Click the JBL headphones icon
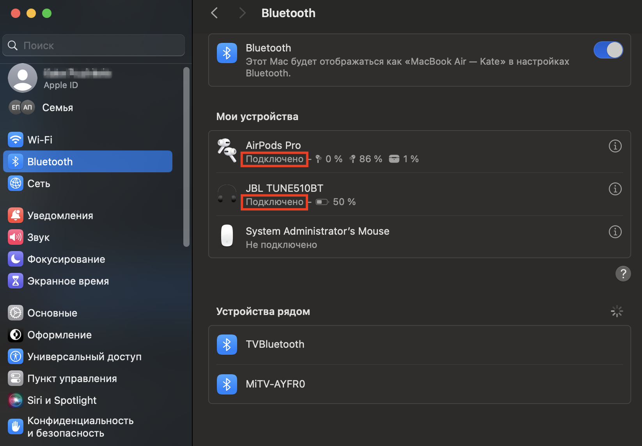This screenshot has height=446, width=642. [x=227, y=193]
